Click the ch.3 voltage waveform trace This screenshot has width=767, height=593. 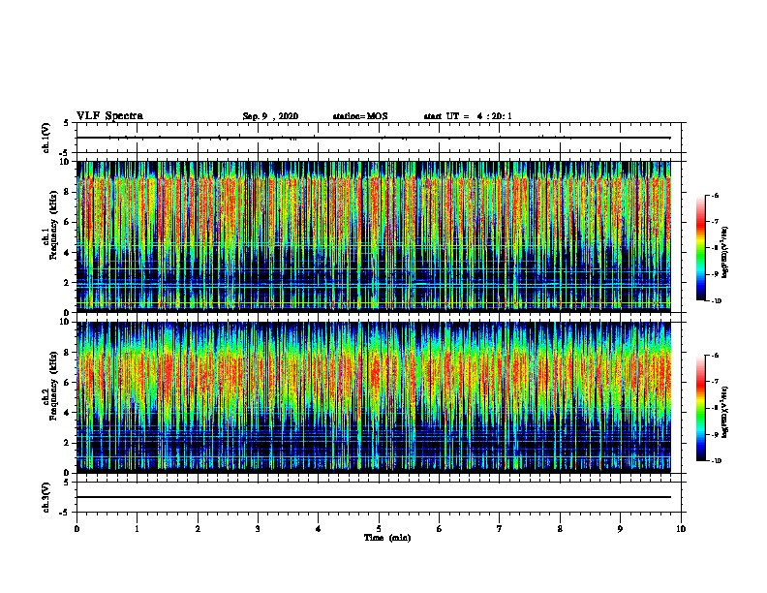374,497
